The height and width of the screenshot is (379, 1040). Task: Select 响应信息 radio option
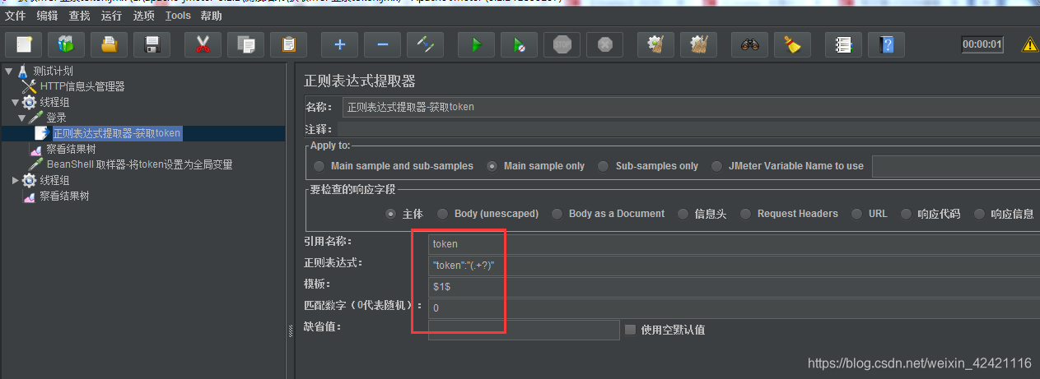(979, 214)
